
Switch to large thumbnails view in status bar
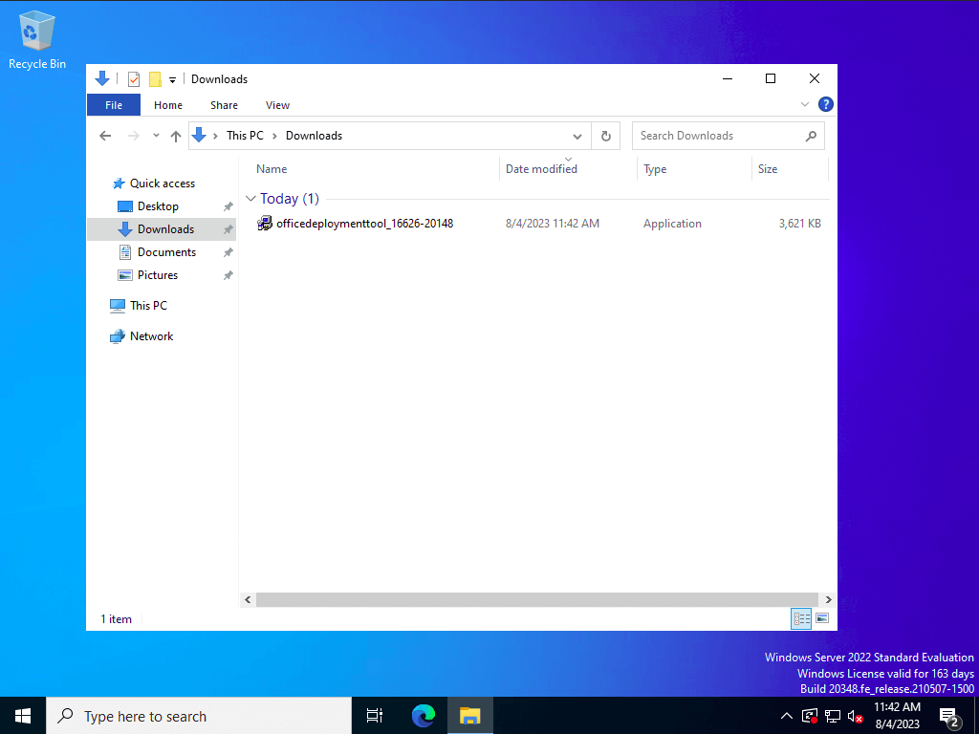coord(822,618)
